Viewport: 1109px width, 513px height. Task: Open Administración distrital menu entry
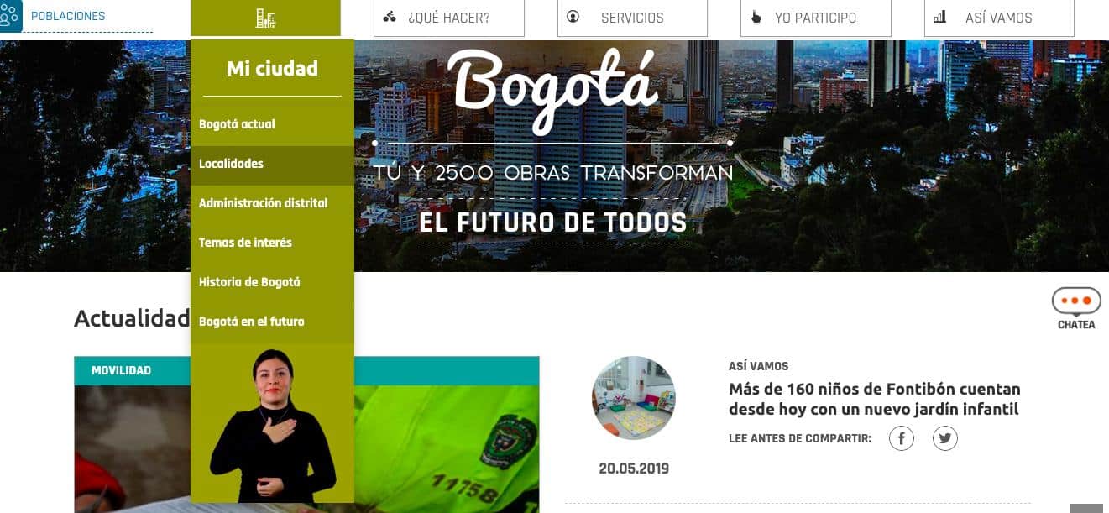point(264,203)
